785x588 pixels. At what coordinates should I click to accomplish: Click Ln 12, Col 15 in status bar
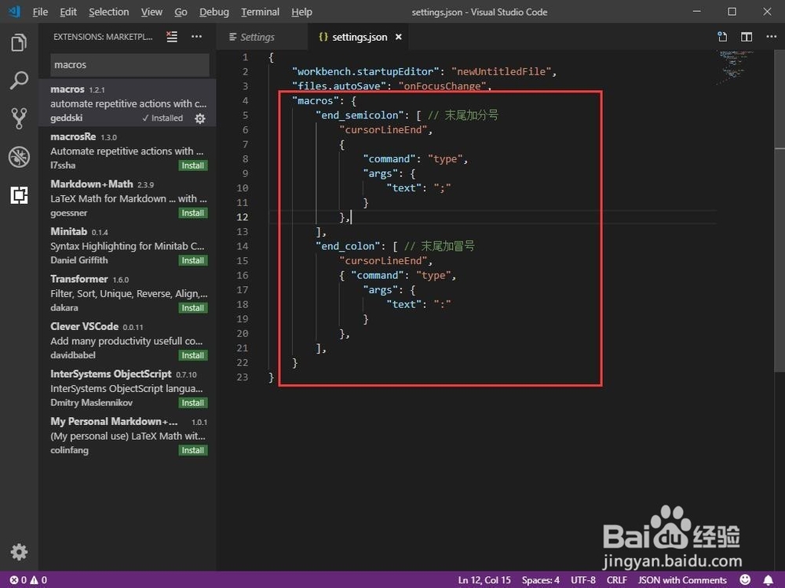(484, 580)
